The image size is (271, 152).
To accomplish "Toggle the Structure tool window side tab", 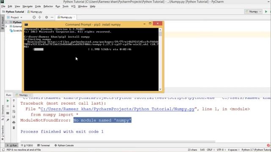I will tap(3, 112).
